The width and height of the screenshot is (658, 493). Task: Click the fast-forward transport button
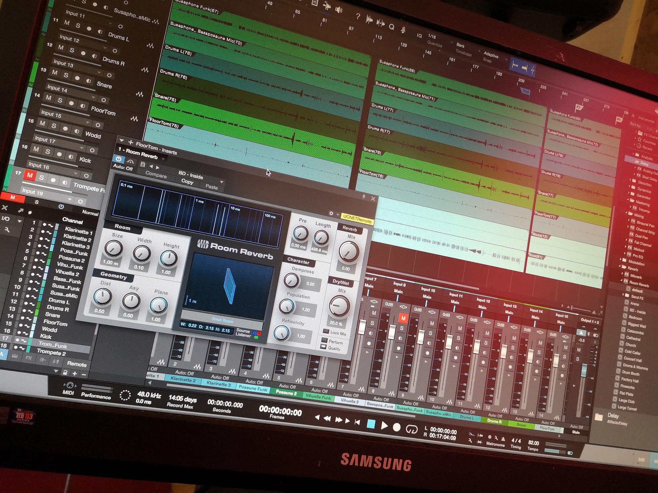pyautogui.click(x=339, y=420)
